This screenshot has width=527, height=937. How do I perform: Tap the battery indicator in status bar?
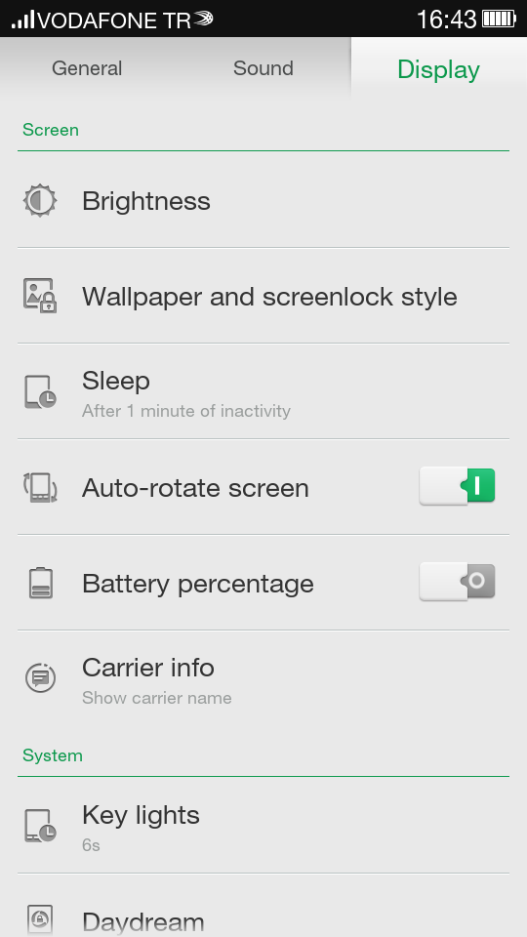pyautogui.click(x=499, y=19)
